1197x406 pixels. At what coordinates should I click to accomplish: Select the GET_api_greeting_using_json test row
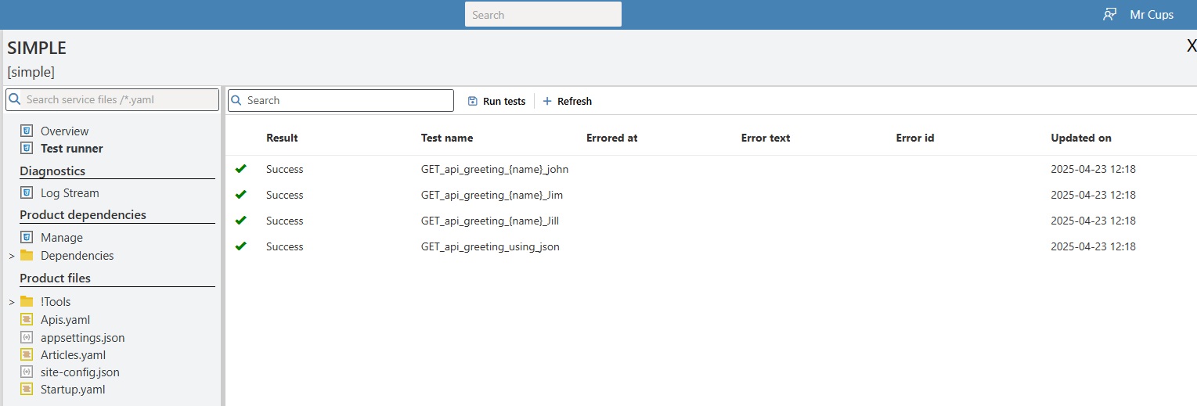490,246
